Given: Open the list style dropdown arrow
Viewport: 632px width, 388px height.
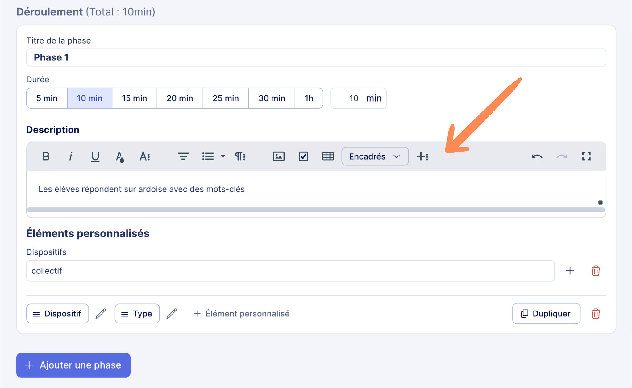Looking at the screenshot, I should coord(223,156).
